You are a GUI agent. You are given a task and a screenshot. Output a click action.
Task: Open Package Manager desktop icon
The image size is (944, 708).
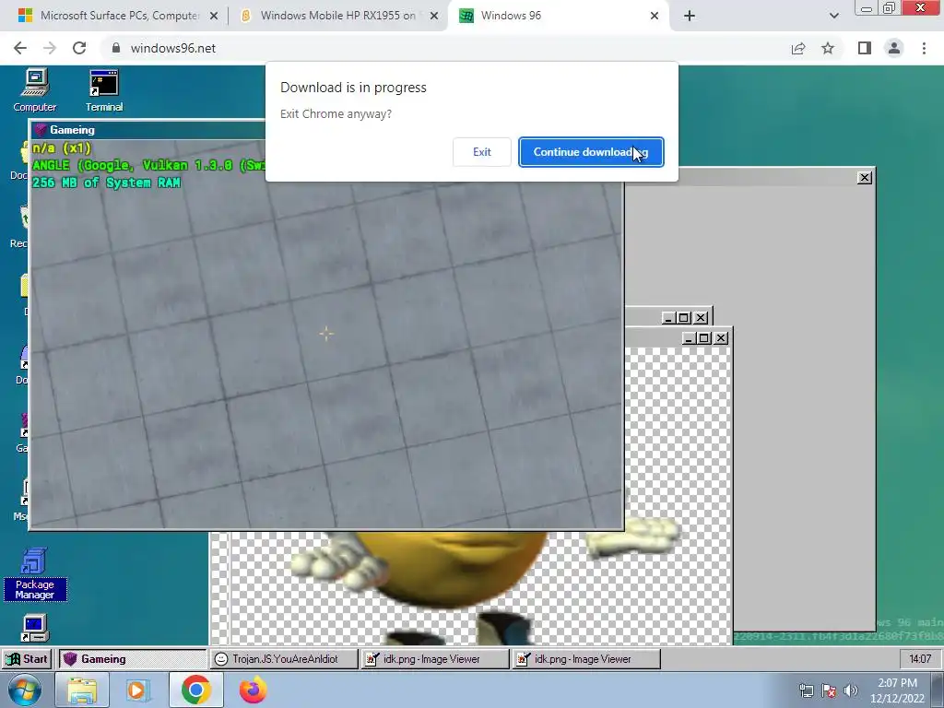click(x=34, y=573)
